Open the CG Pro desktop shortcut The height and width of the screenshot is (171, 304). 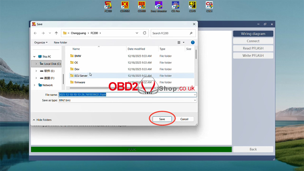pyautogui.click(x=176, y=6)
